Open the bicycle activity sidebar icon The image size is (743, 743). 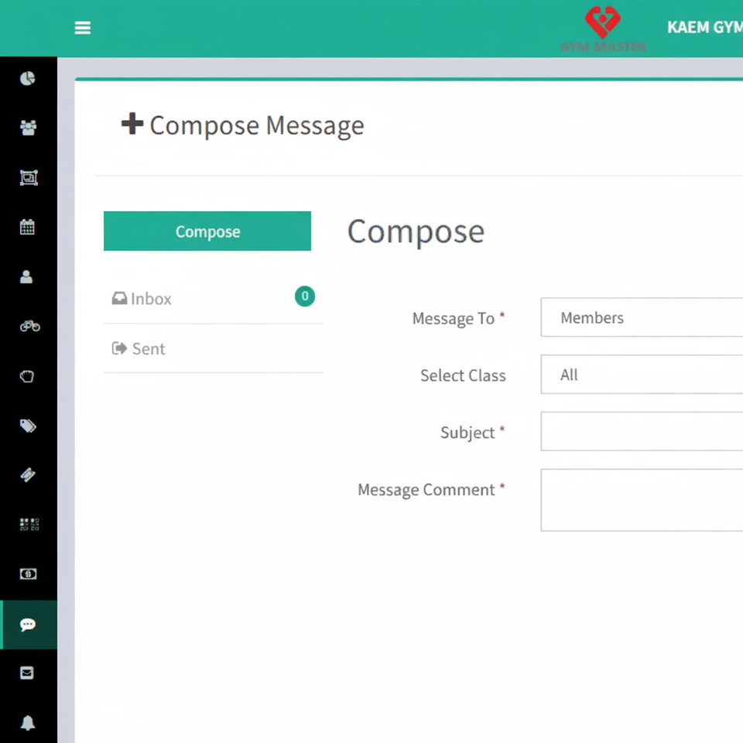pos(29,326)
